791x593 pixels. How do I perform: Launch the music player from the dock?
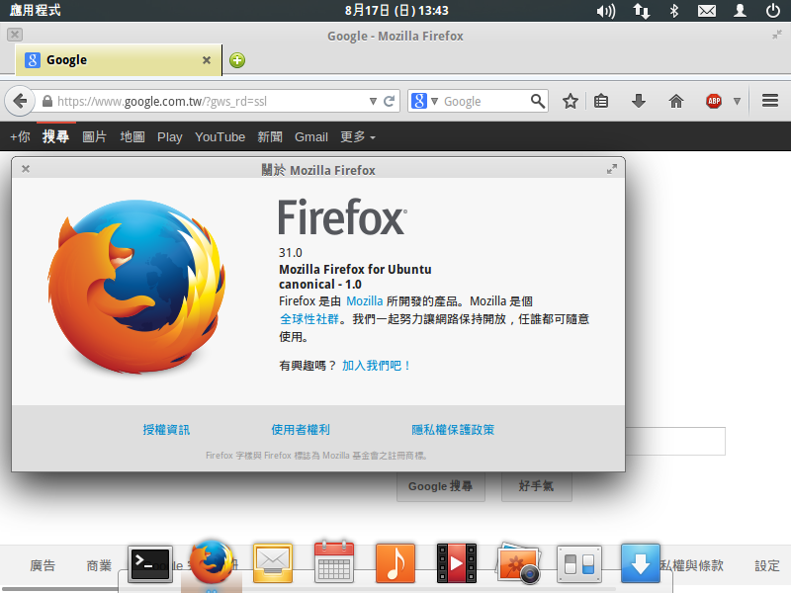(395, 563)
